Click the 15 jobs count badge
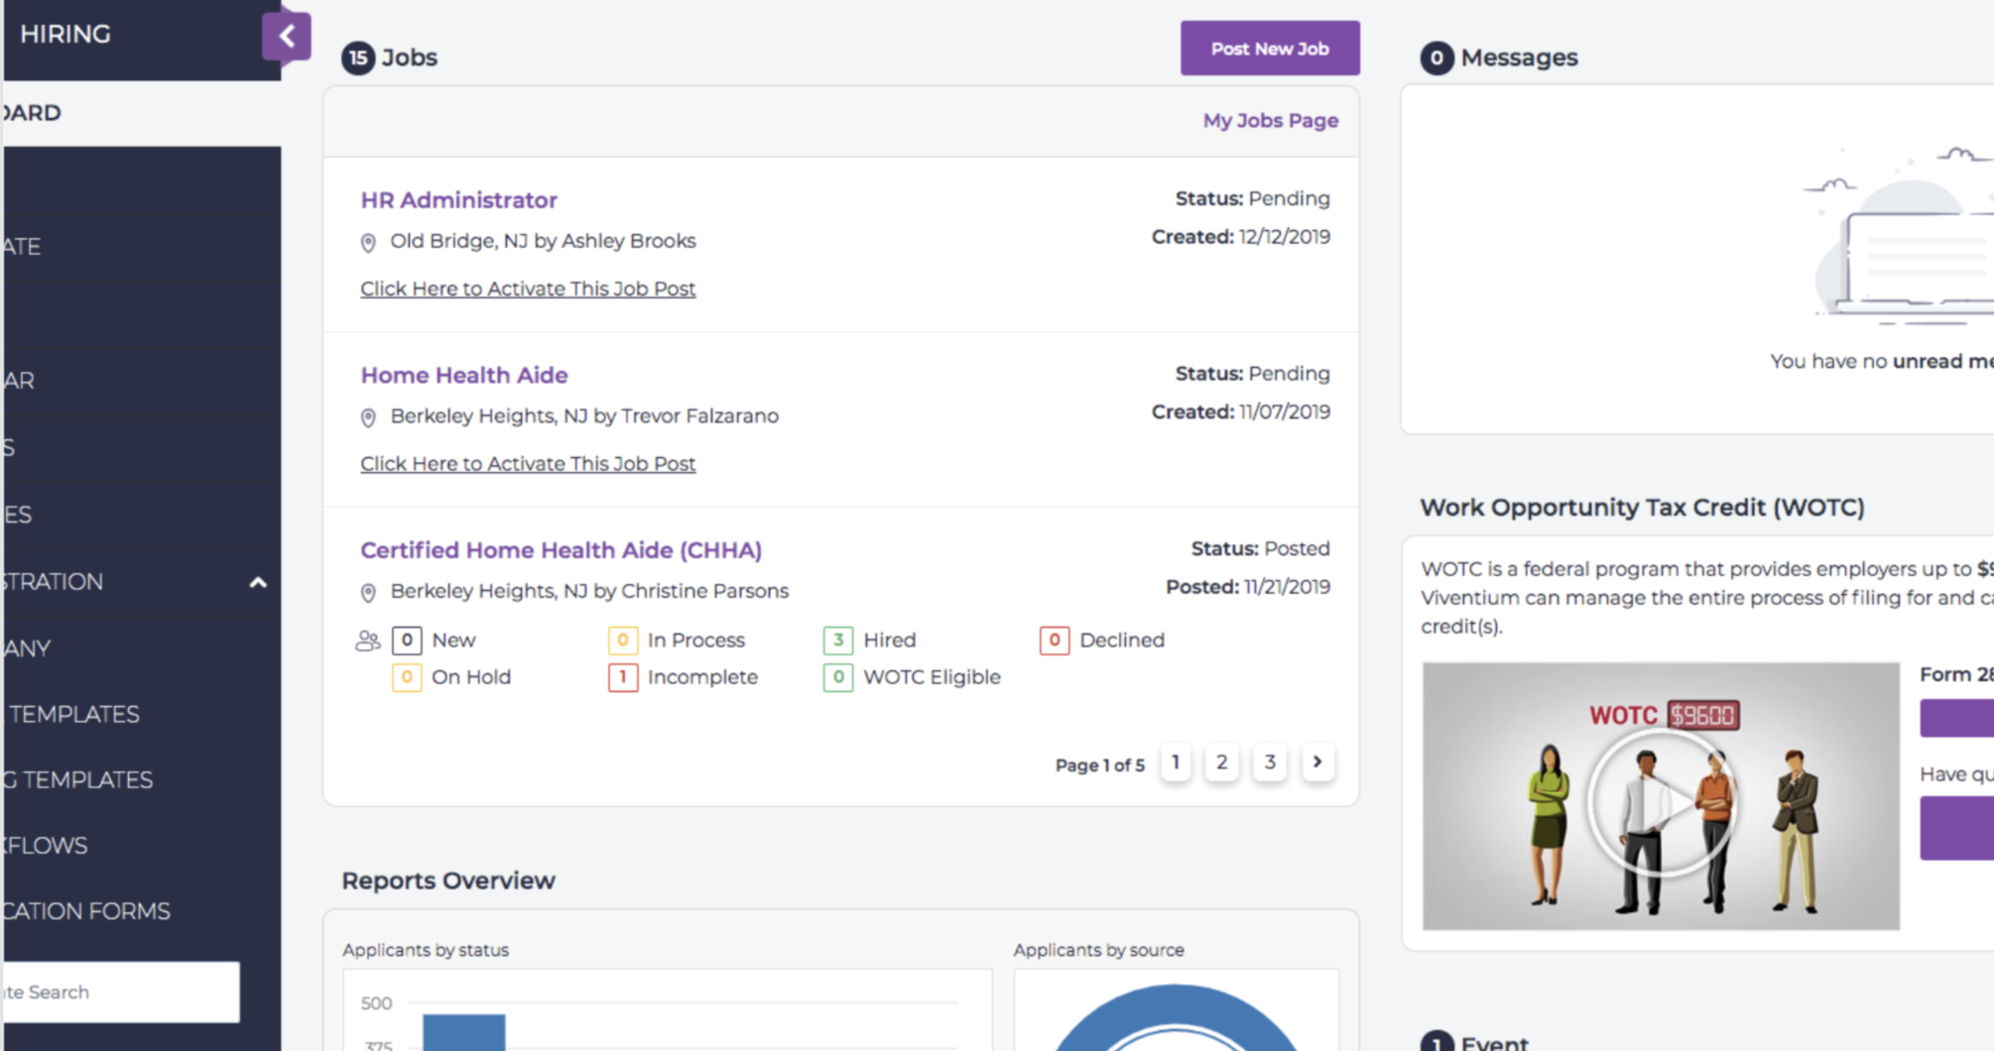 (358, 58)
